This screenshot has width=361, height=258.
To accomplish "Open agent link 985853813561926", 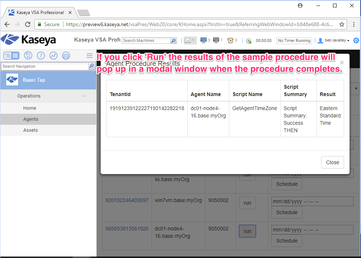I will coord(127,229).
